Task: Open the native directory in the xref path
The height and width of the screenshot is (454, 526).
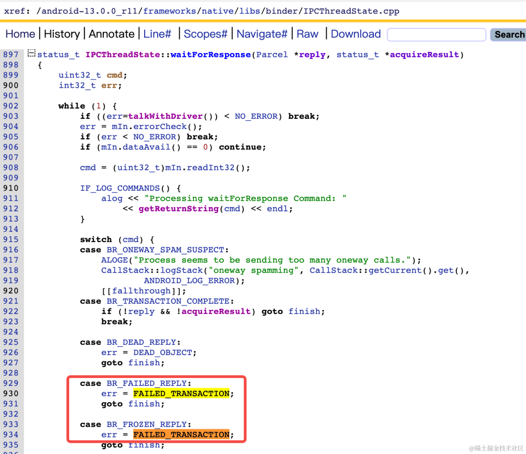Action: (x=217, y=11)
